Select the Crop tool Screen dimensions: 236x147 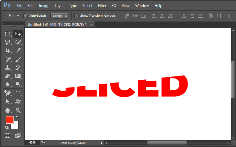[8, 50]
